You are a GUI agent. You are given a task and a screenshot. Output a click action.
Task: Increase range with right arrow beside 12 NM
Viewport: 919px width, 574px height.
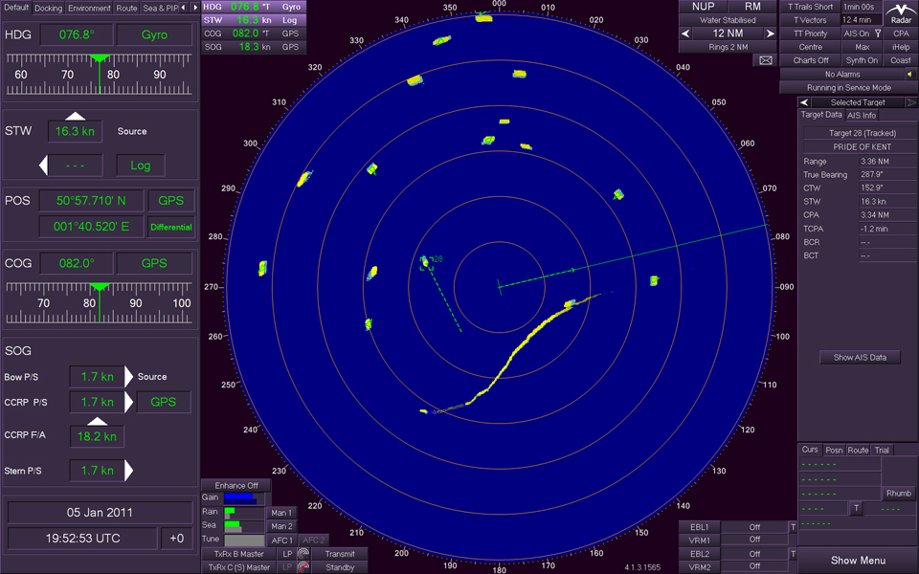[770, 33]
